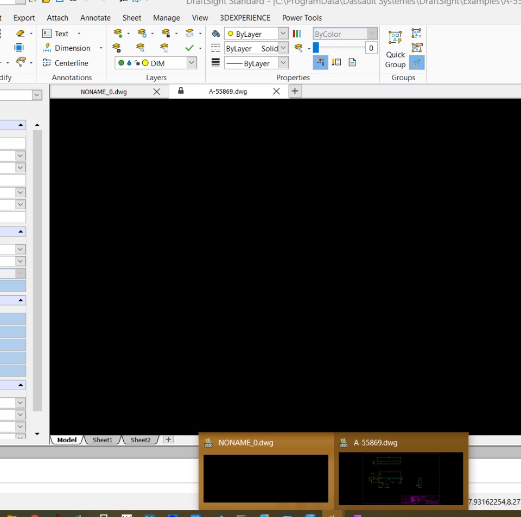The width and height of the screenshot is (521, 517).
Task: Toggle the highlighted group selection button
Action: pos(417,62)
